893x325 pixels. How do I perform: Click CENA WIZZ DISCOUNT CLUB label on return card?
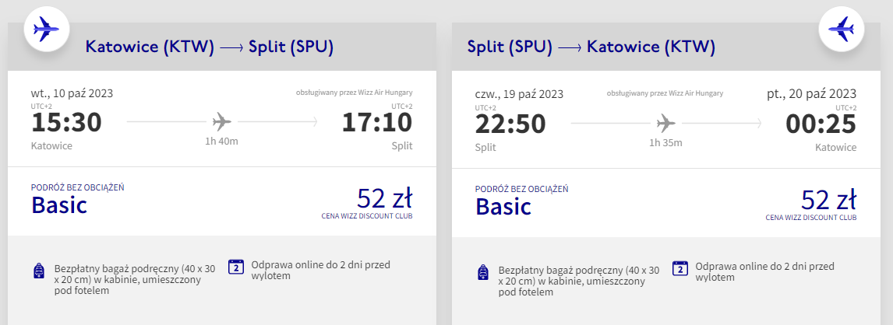(x=811, y=218)
